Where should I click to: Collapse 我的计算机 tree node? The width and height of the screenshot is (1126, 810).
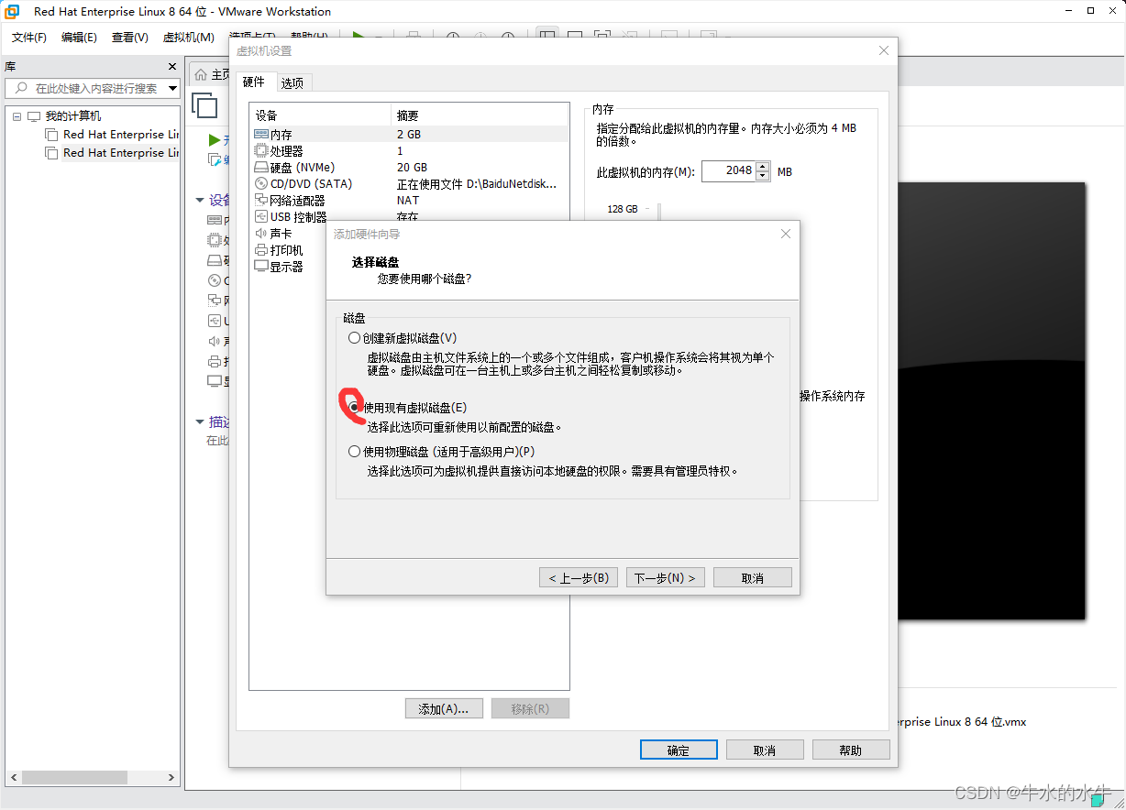[x=17, y=116]
